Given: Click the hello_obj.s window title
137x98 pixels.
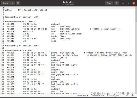Looking at the screenshot, I should (68, 2).
